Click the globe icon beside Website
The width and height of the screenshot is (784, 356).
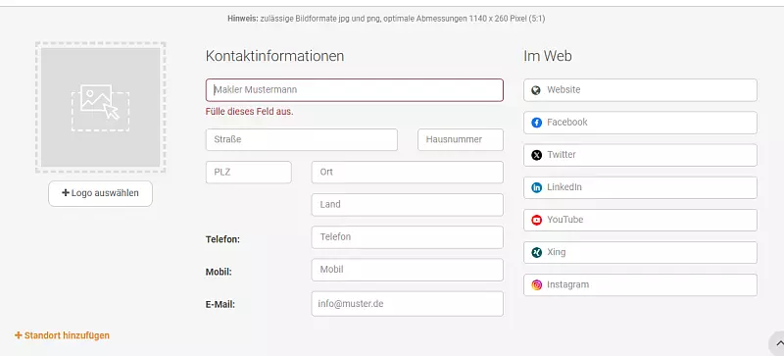[x=536, y=90]
